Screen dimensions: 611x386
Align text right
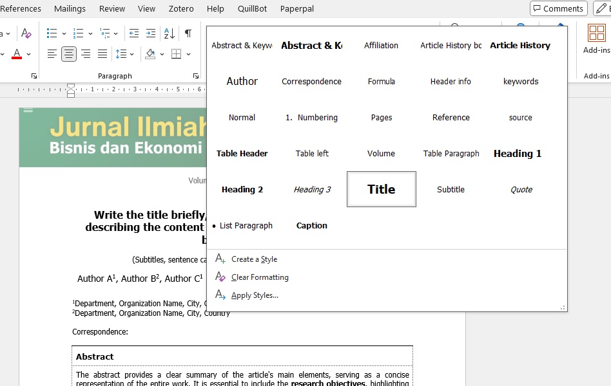tap(86, 53)
